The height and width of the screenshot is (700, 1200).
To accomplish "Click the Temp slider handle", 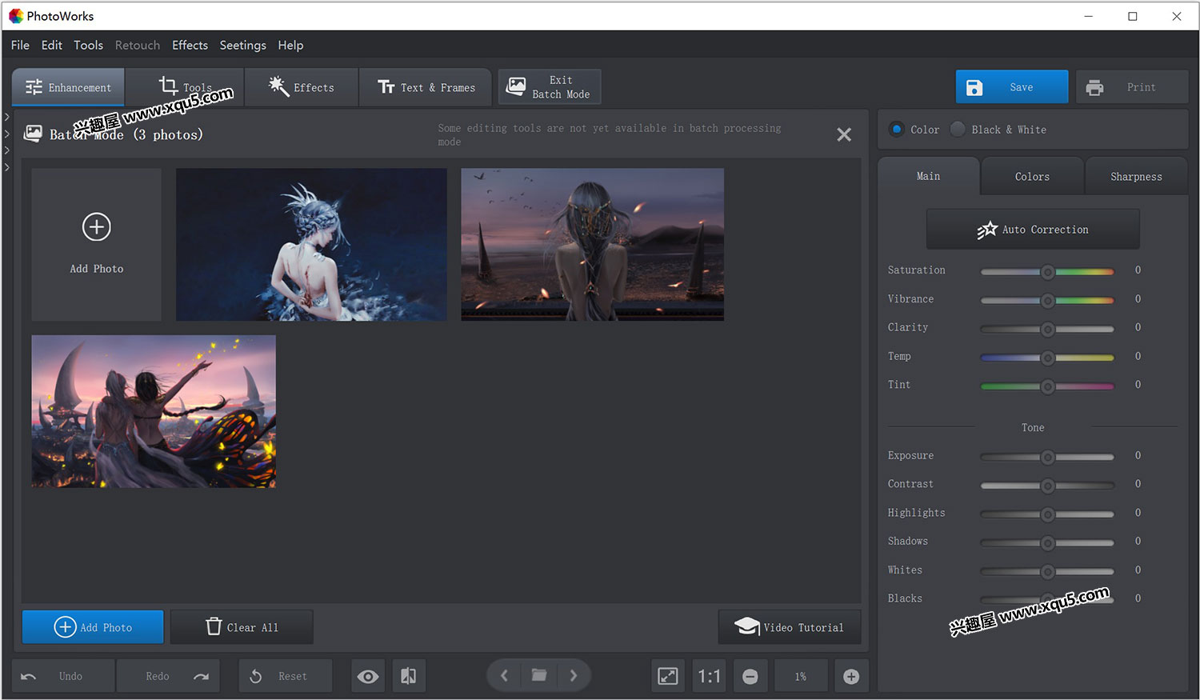I will (1047, 358).
